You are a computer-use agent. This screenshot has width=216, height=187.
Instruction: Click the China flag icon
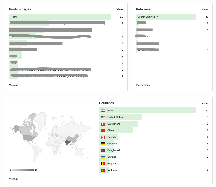pyautogui.click(x=103, y=130)
